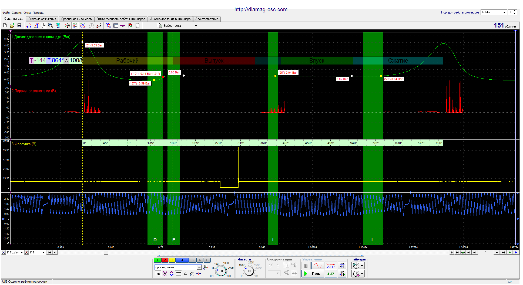Select disabled channel 5 button
This screenshot has width=523, height=285.
[x=193, y=260]
